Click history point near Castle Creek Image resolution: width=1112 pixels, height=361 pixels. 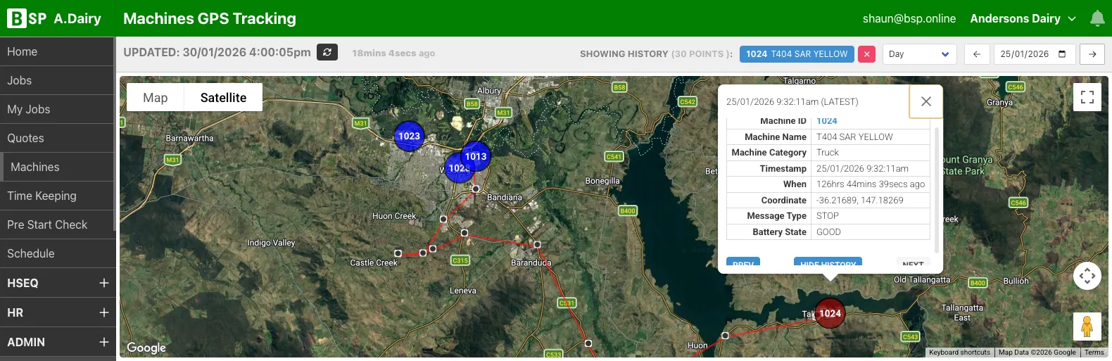398,253
